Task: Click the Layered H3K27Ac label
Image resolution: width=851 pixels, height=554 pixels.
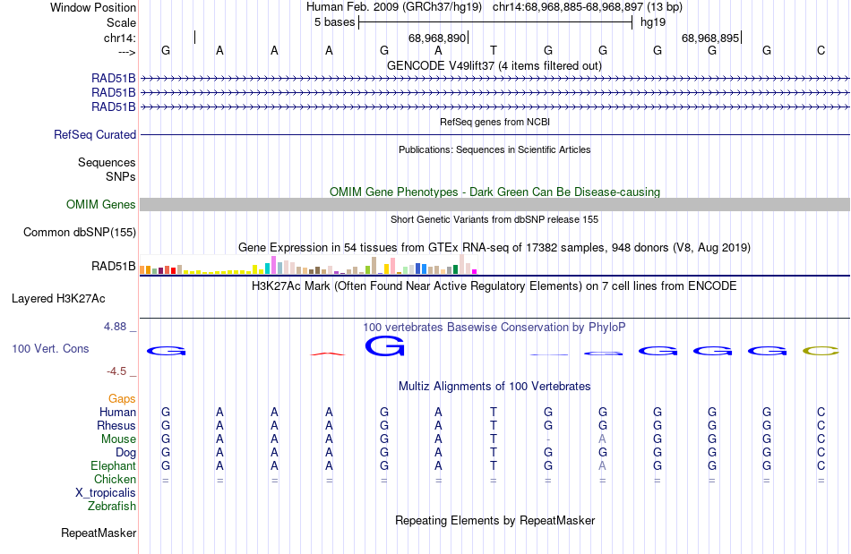Action: 58,299
